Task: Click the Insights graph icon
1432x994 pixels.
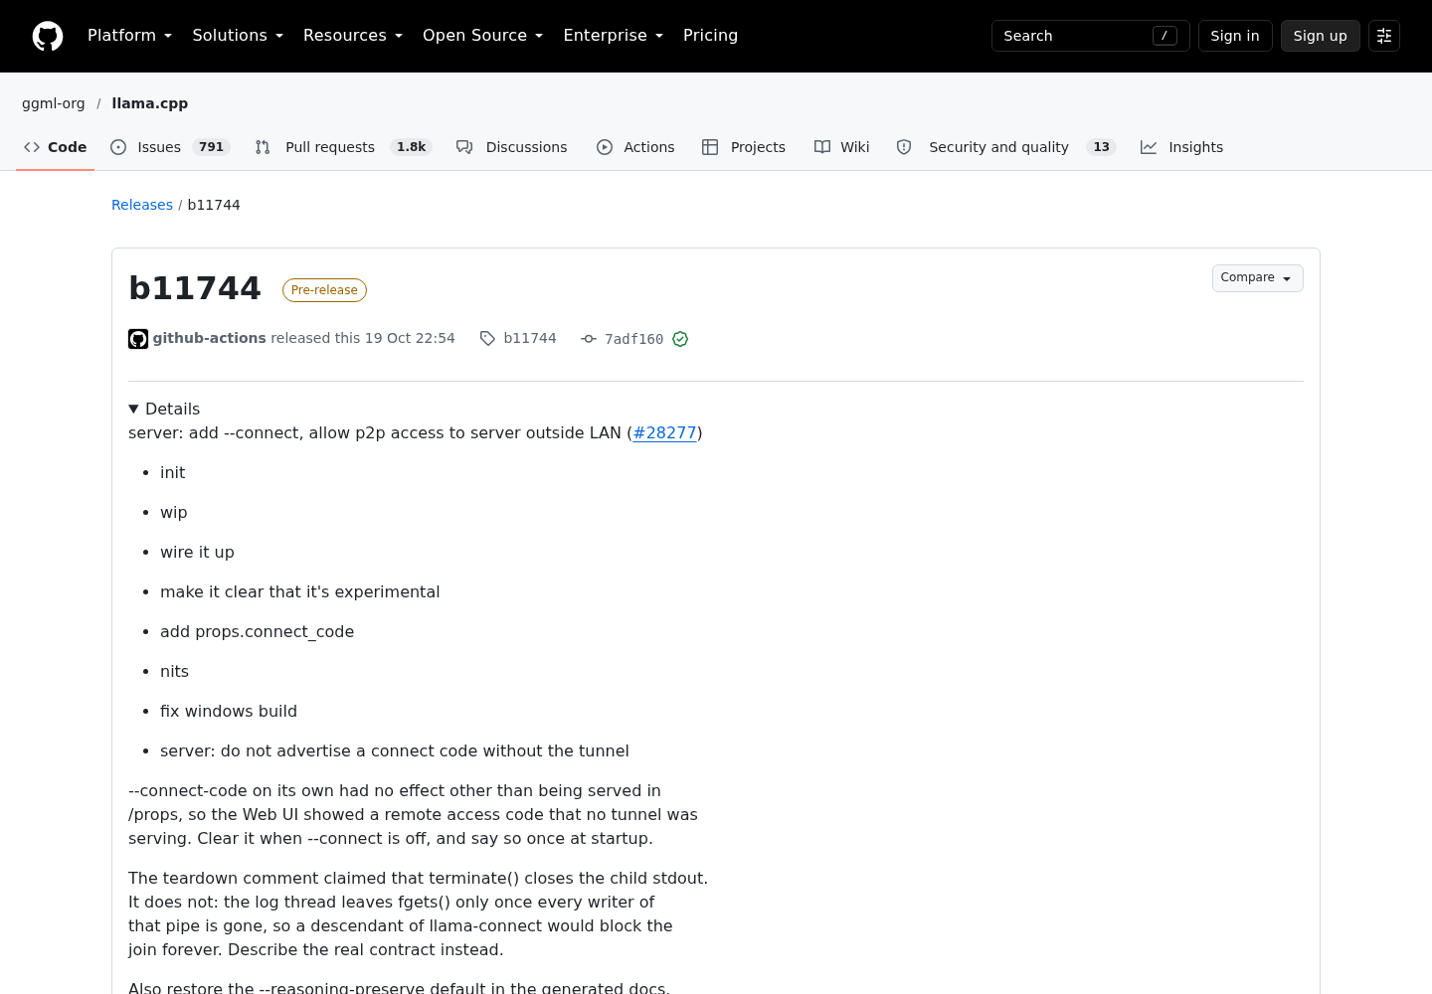Action: [x=1149, y=147]
